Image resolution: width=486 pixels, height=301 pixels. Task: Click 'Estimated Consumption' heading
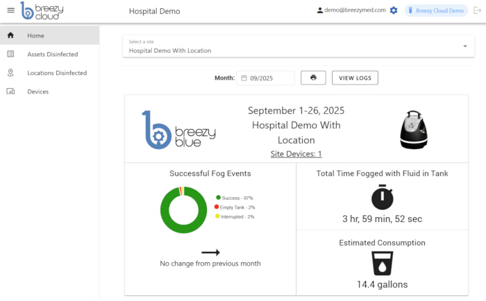click(382, 243)
